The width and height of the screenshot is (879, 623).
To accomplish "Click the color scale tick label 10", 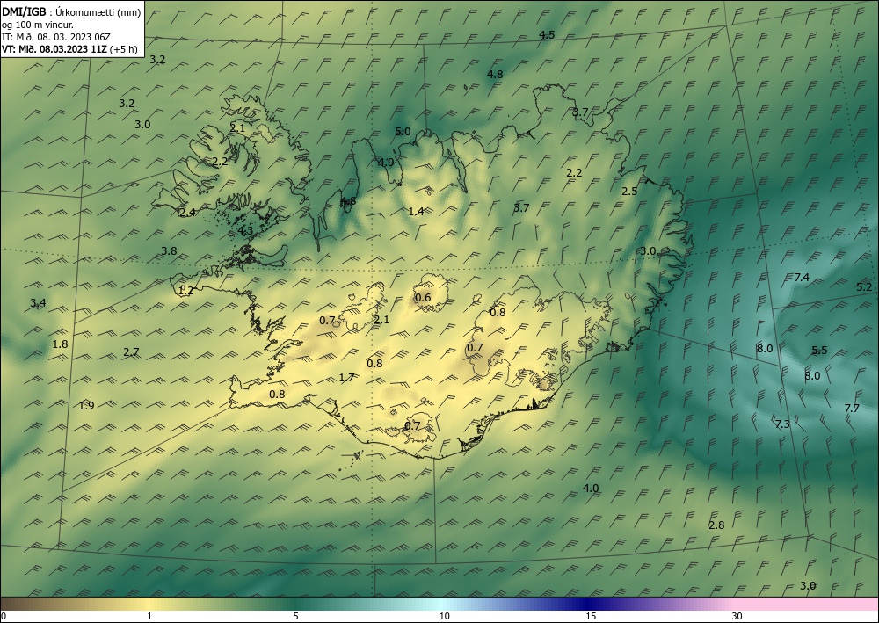I will [445, 616].
